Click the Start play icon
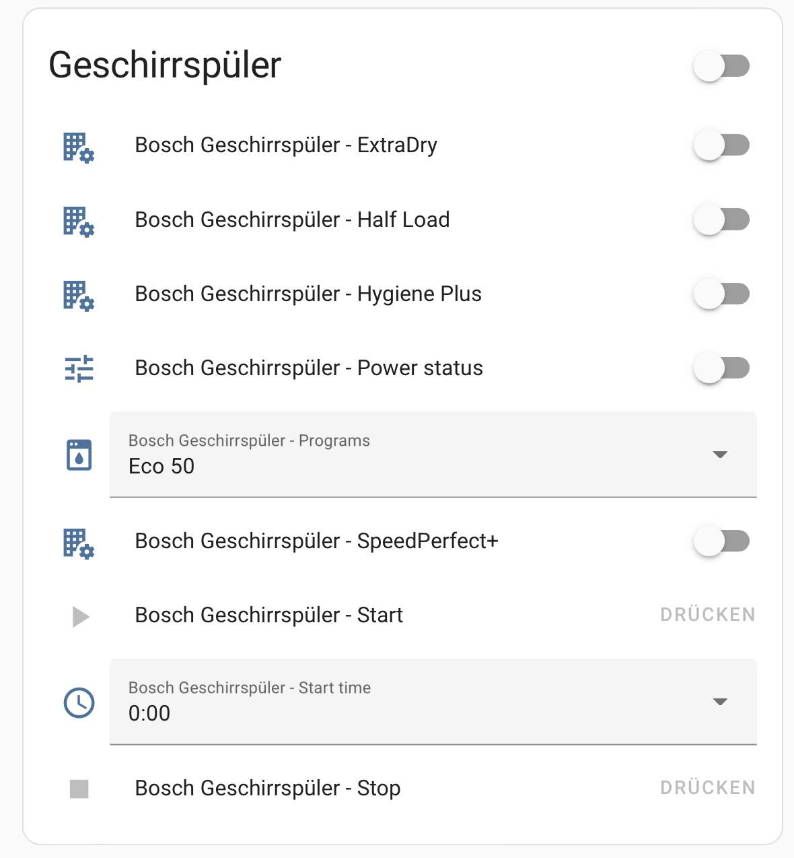The height and width of the screenshot is (858, 794). pyautogui.click(x=80, y=616)
